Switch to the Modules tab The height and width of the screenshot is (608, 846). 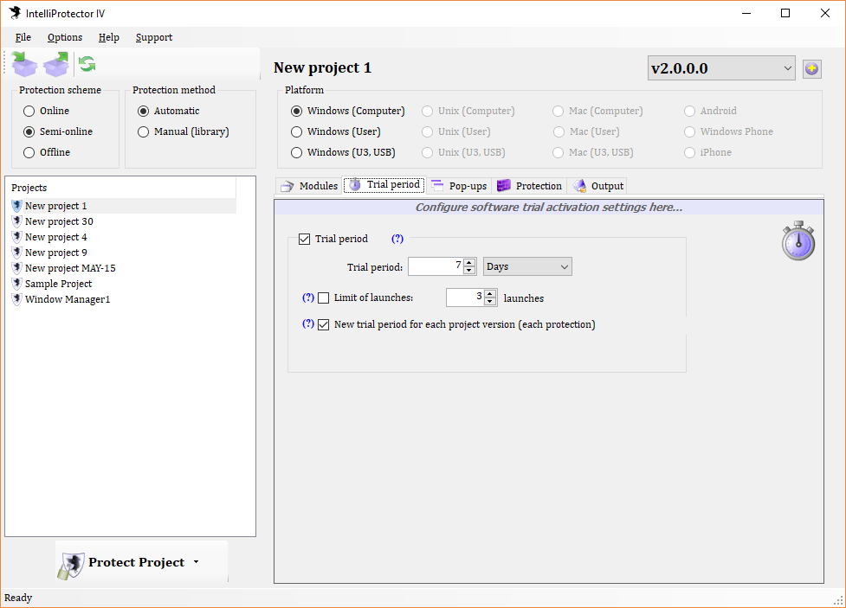tap(309, 185)
